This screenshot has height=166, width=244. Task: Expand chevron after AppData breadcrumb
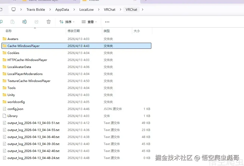tap(74, 9)
